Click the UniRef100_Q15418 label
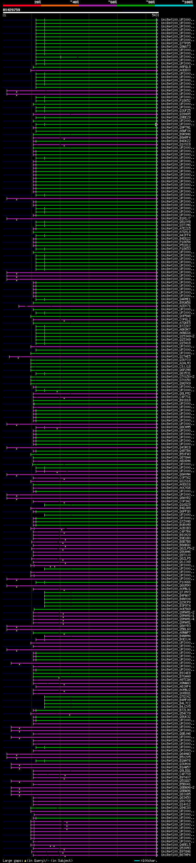The height and width of the screenshot is (863, 196). tap(176, 343)
